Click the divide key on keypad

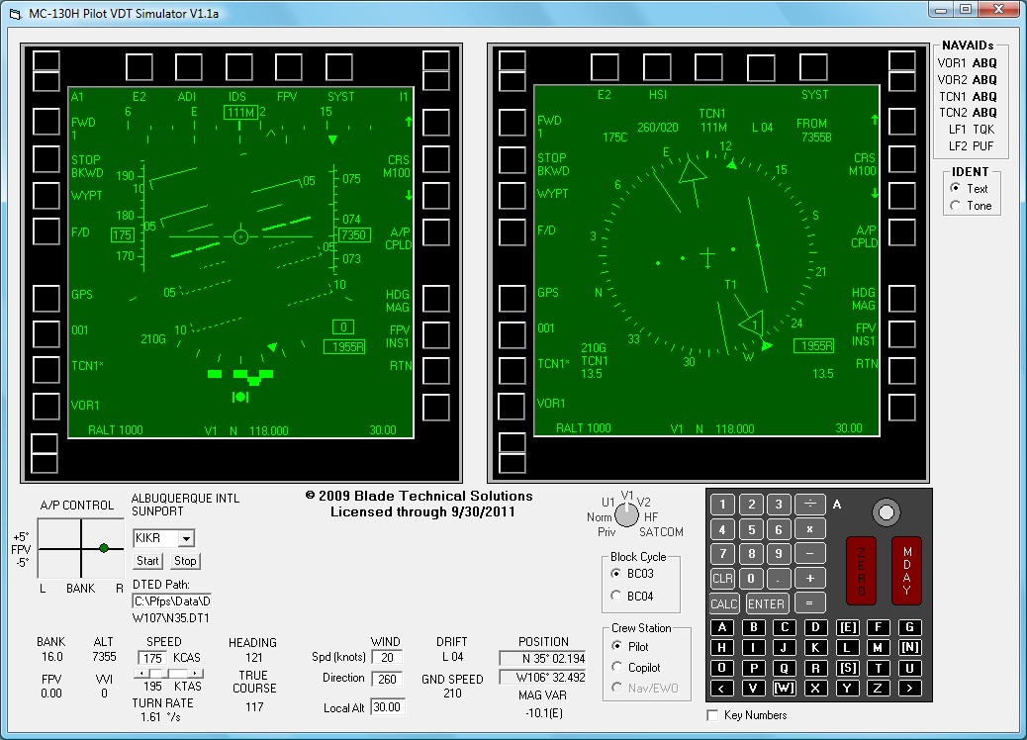809,505
